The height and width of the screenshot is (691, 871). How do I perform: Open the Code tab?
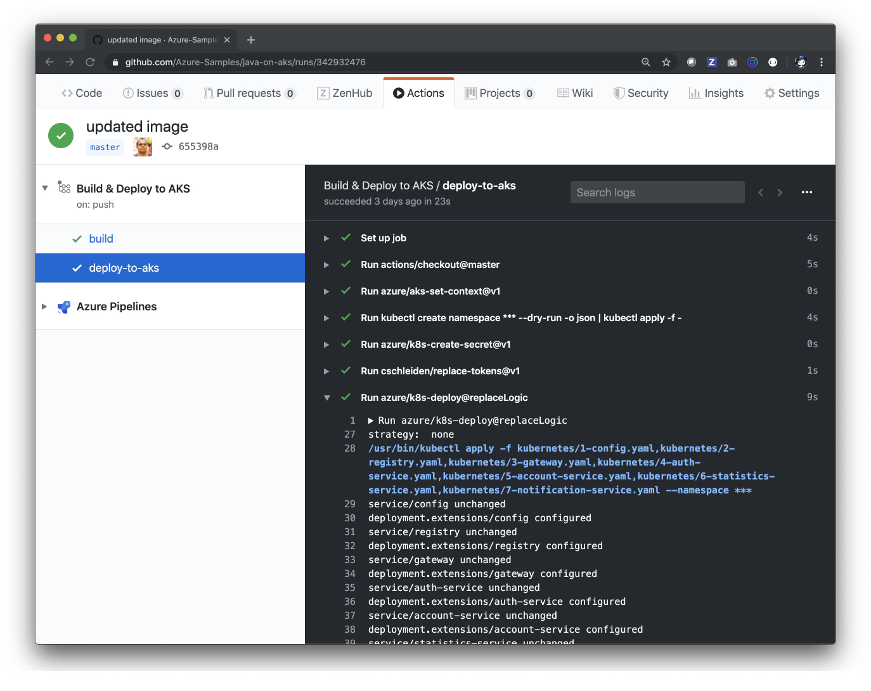82,93
